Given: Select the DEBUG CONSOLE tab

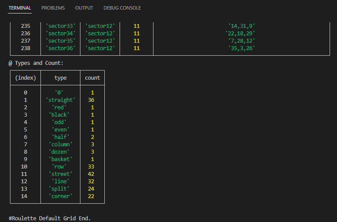Looking at the screenshot, I should pos(122,8).
